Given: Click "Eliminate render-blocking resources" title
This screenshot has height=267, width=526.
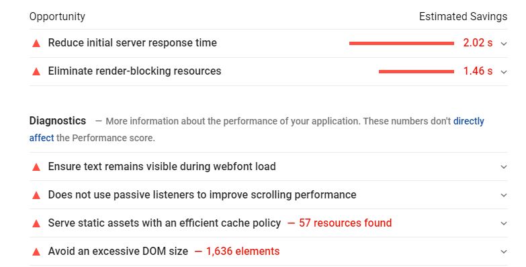Looking at the screenshot, I should [x=134, y=71].
